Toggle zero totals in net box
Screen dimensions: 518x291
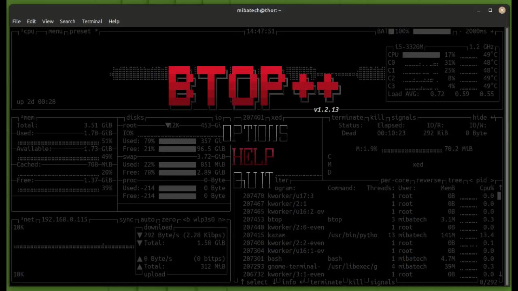pyautogui.click(x=169, y=219)
